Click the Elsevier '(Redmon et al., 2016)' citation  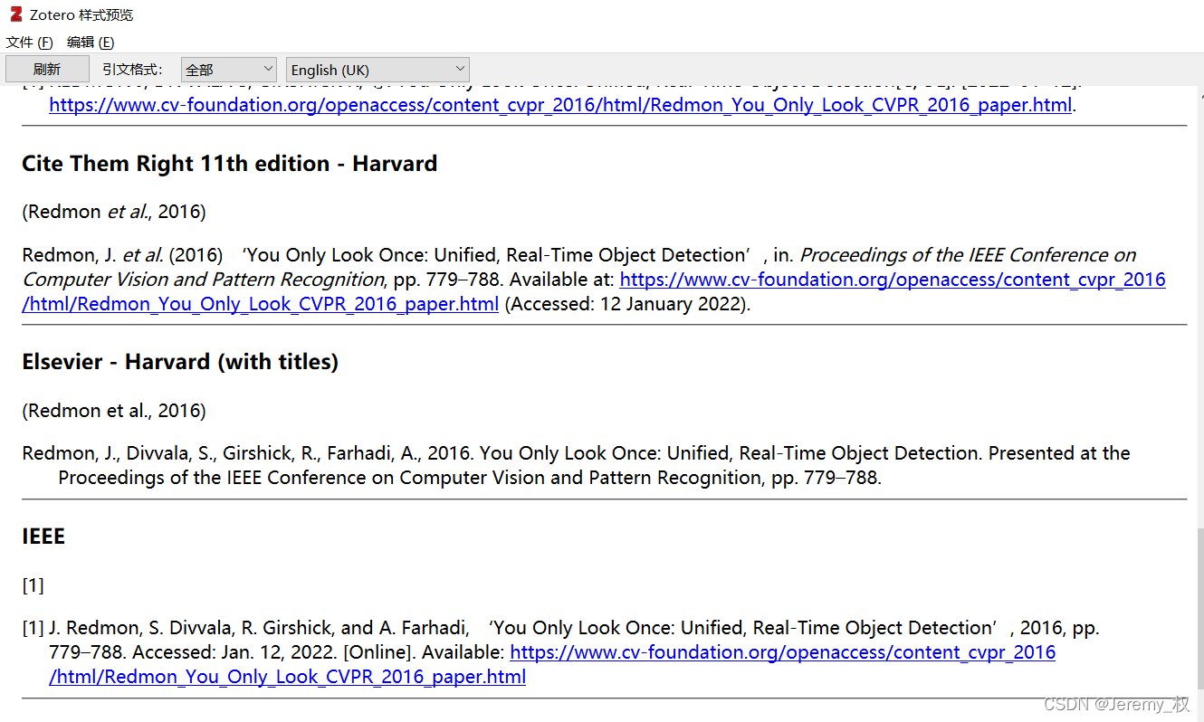(x=114, y=411)
